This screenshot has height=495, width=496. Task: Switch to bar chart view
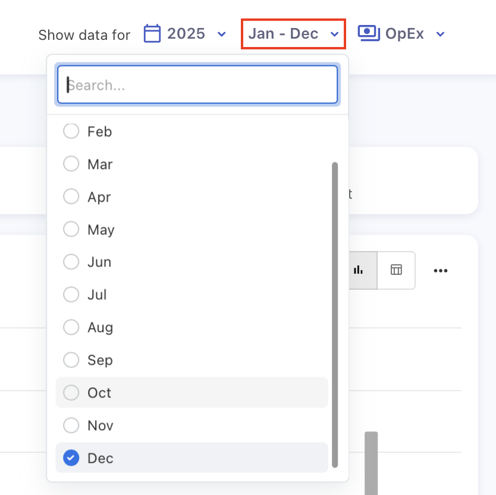pyautogui.click(x=358, y=270)
